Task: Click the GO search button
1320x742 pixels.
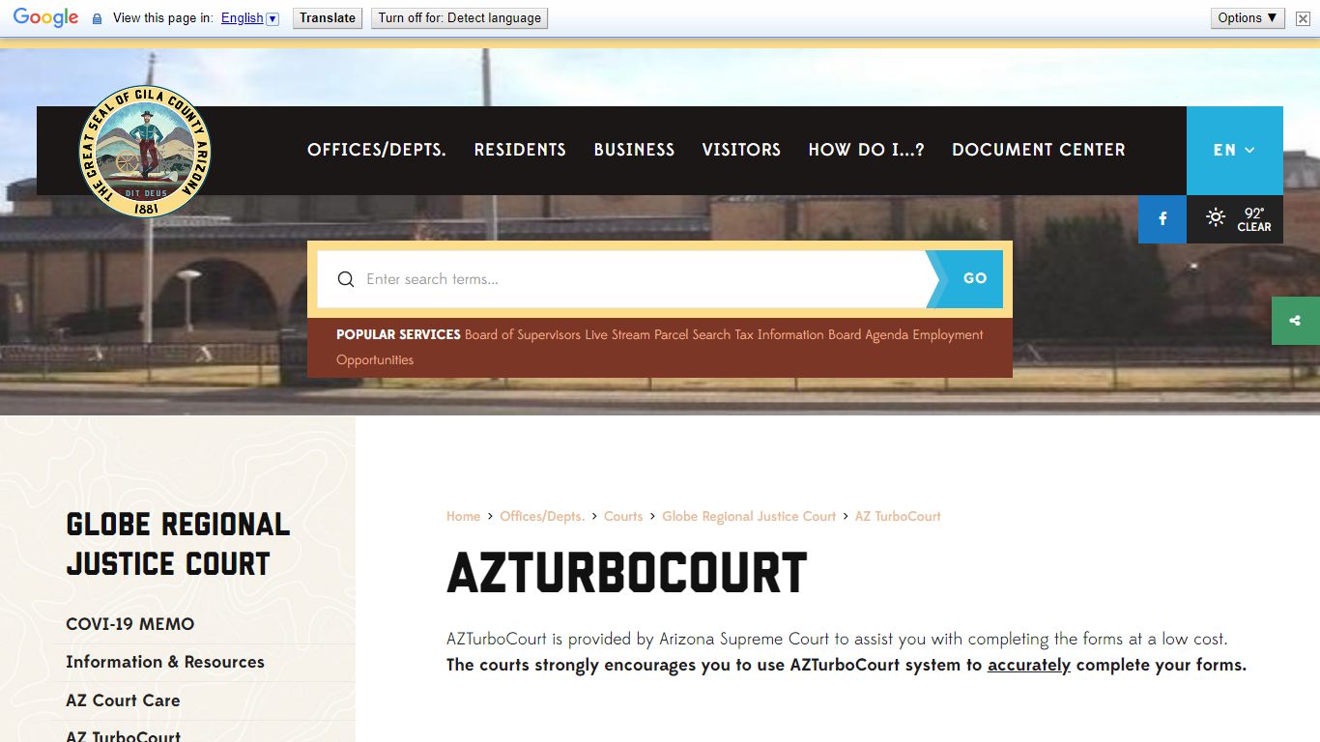Action: [968, 279]
